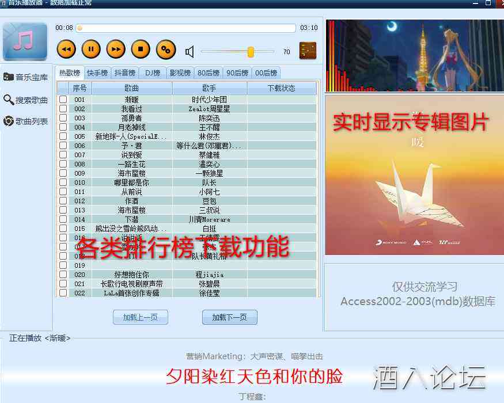Tick the checkbox for 长歌行电视剧原声带

click(x=62, y=283)
